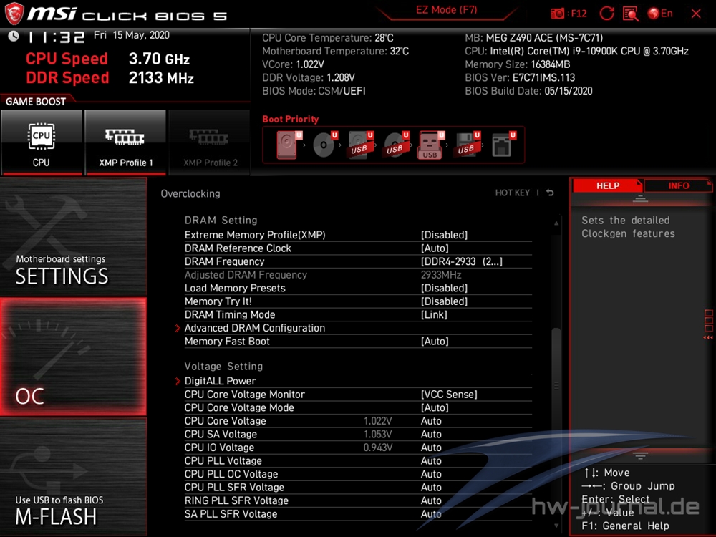This screenshot has height=537, width=716.
Task: Click the HOT KEY label
Action: pos(513,193)
